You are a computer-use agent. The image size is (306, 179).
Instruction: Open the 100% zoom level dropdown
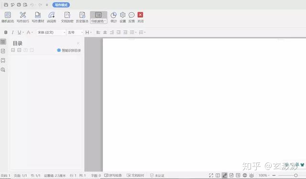[264, 176]
